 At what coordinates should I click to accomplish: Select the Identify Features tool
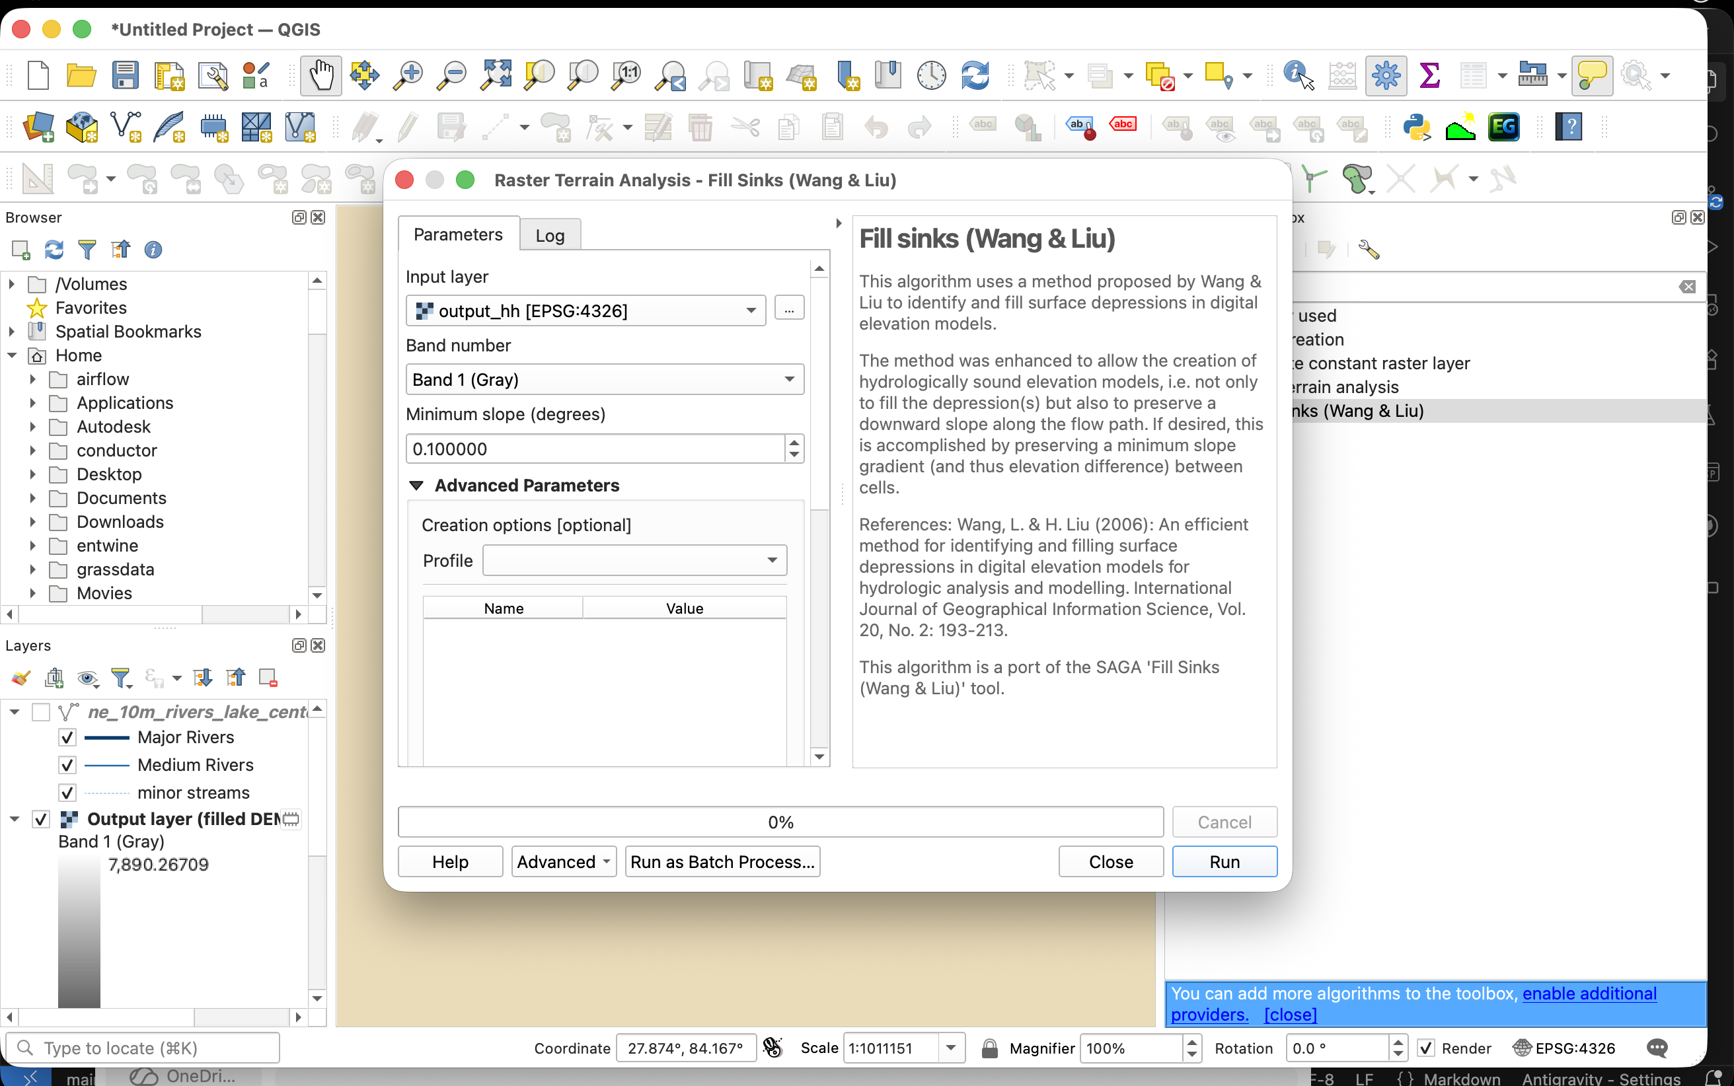(1298, 75)
